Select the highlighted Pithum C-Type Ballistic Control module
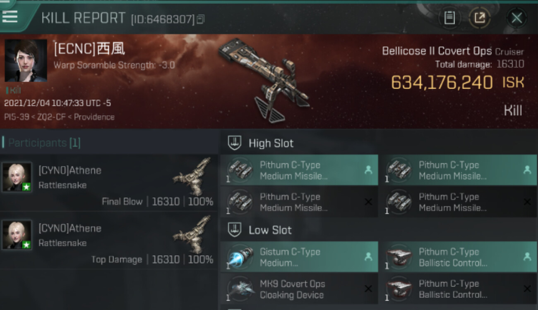 [459, 257]
